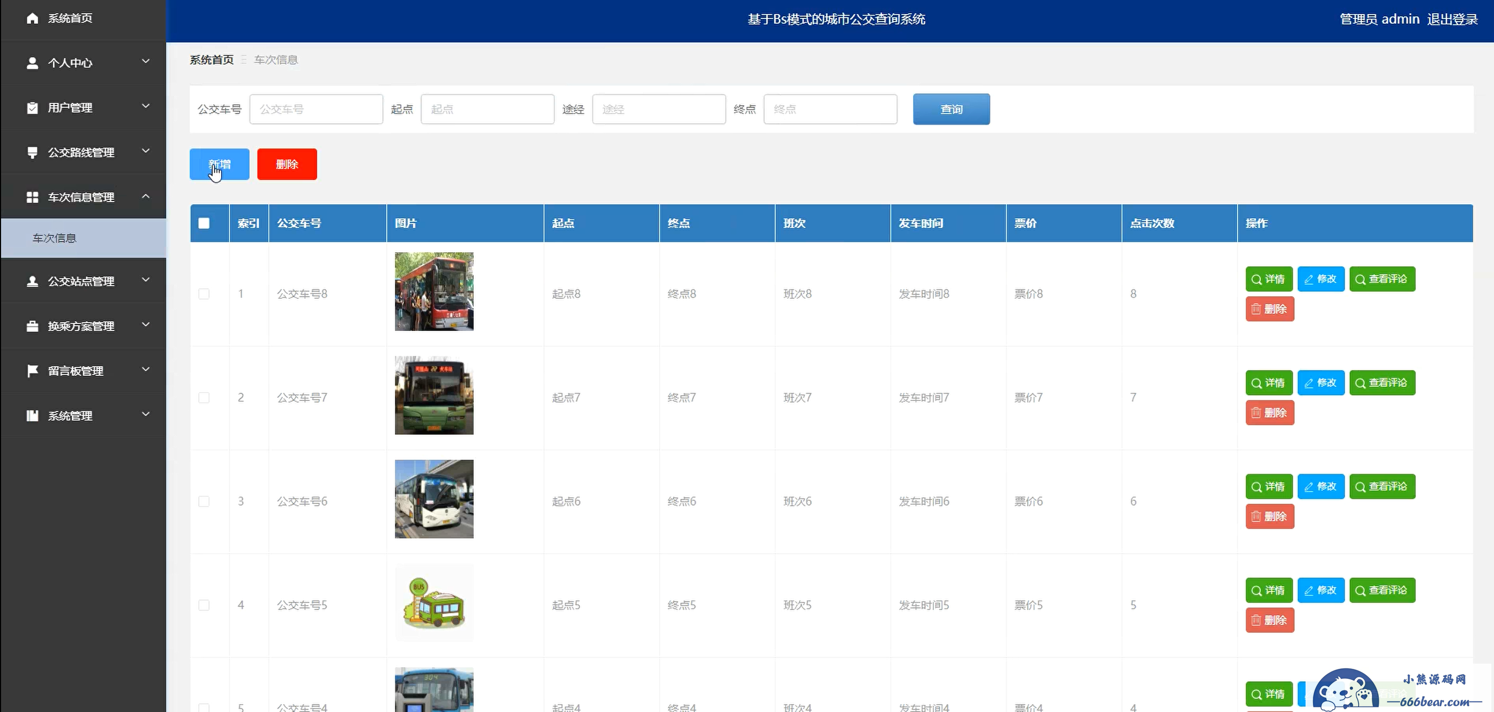Click the 系统首页 breadcrumb link
The height and width of the screenshot is (712, 1494).
(212, 59)
